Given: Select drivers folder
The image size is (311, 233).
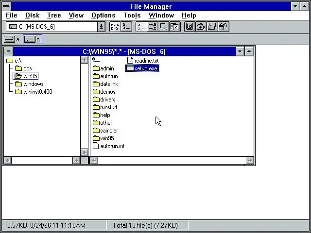Looking at the screenshot, I should (104, 100).
